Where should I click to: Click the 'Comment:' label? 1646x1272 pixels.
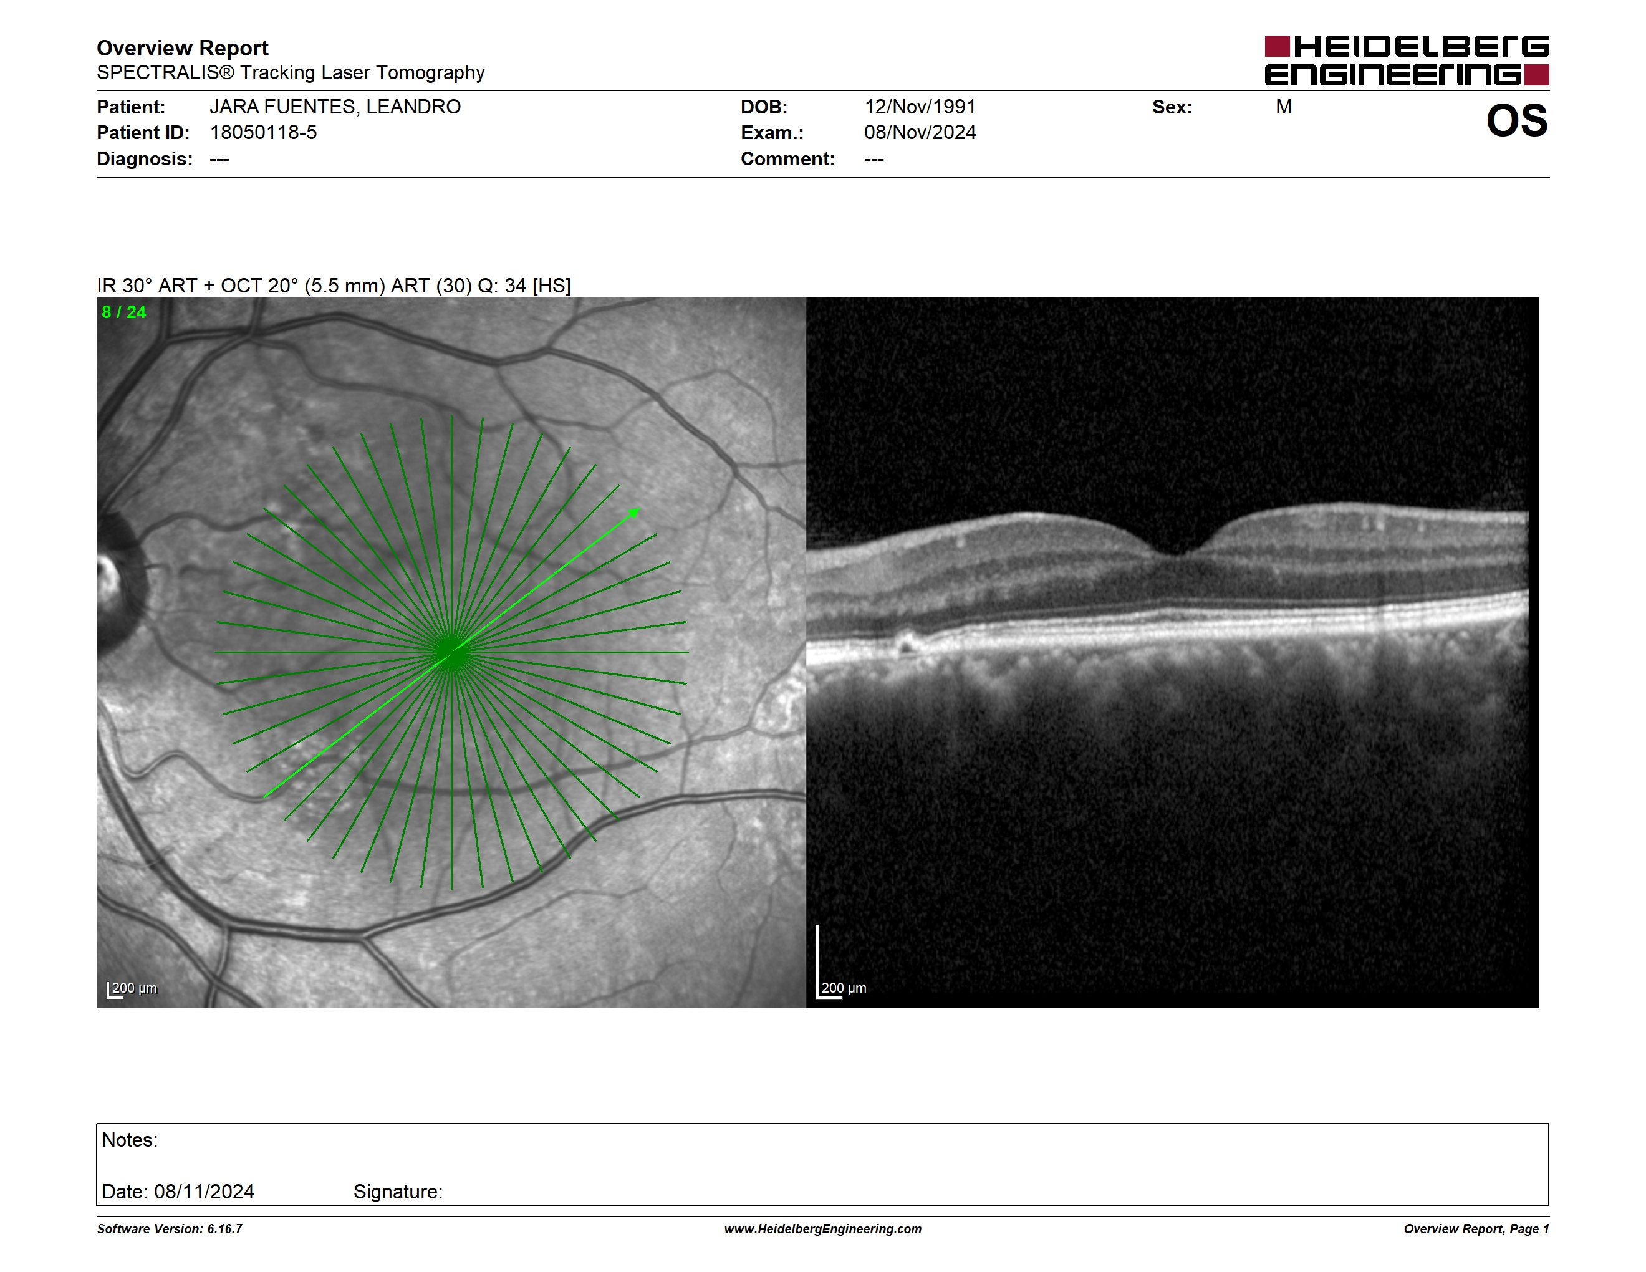787,159
